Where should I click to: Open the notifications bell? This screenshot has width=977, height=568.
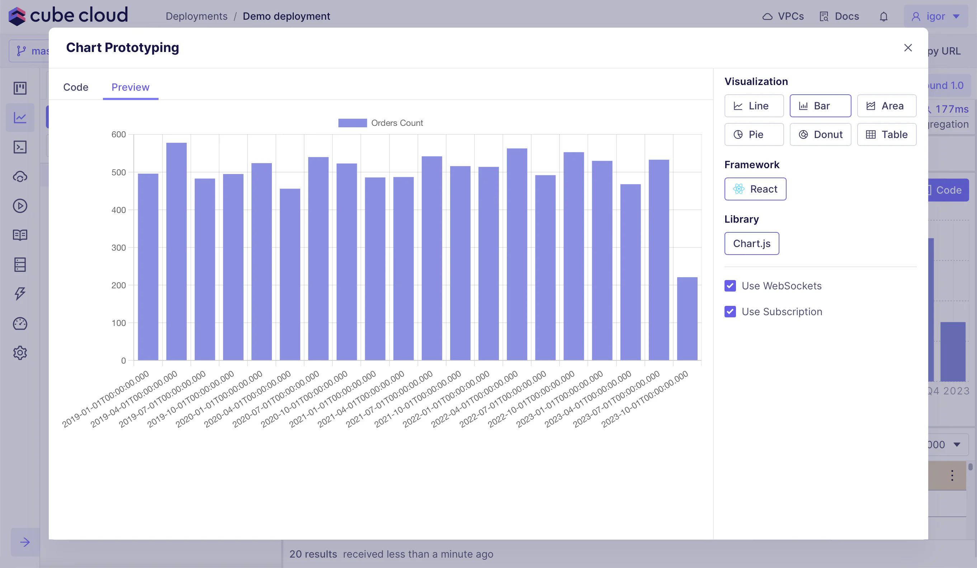click(x=883, y=16)
